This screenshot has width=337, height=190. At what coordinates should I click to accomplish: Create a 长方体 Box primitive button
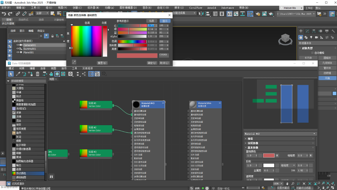308,58
